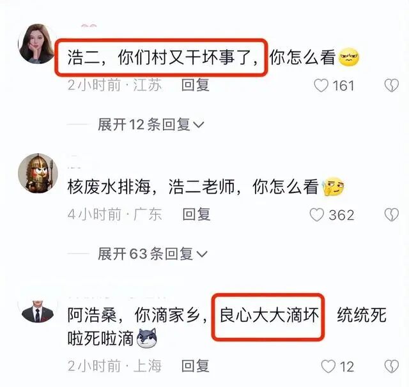Dislike the Guangdong user's comment

point(392,215)
